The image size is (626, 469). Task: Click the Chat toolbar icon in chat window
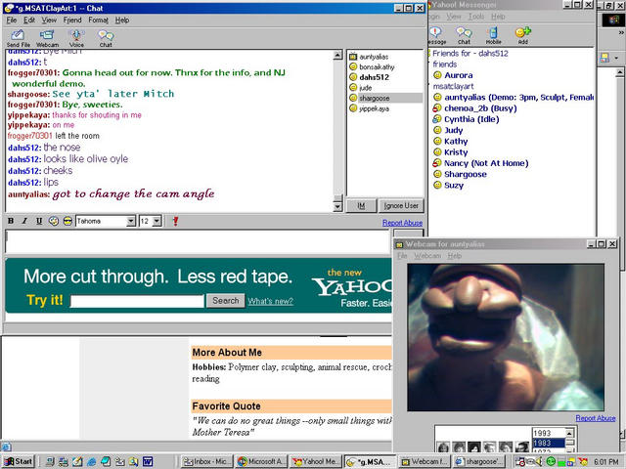point(106,38)
